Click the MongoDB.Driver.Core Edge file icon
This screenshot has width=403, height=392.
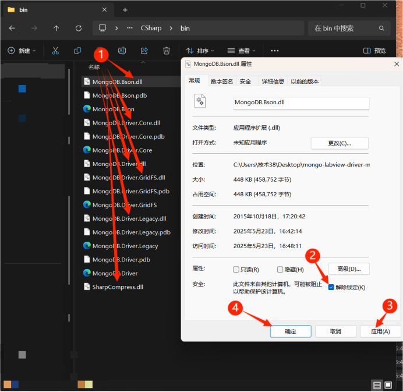(x=87, y=150)
